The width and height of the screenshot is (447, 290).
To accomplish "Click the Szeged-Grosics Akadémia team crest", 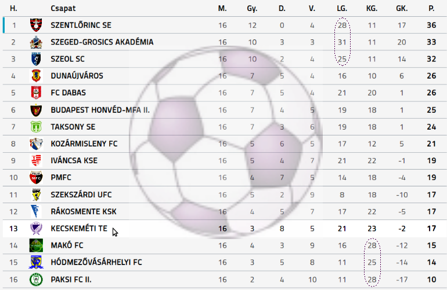I will pyautogui.click(x=36, y=42).
